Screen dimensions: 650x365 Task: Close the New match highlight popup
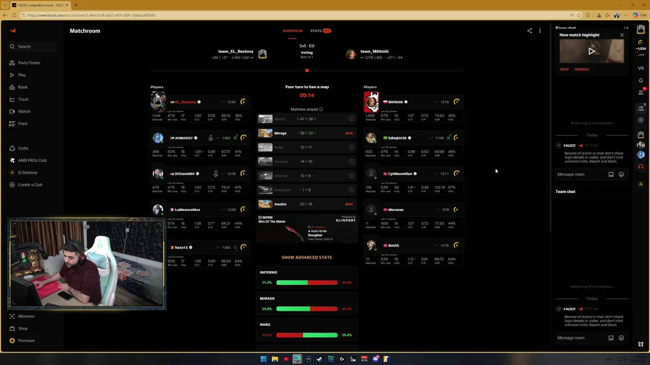(x=622, y=35)
